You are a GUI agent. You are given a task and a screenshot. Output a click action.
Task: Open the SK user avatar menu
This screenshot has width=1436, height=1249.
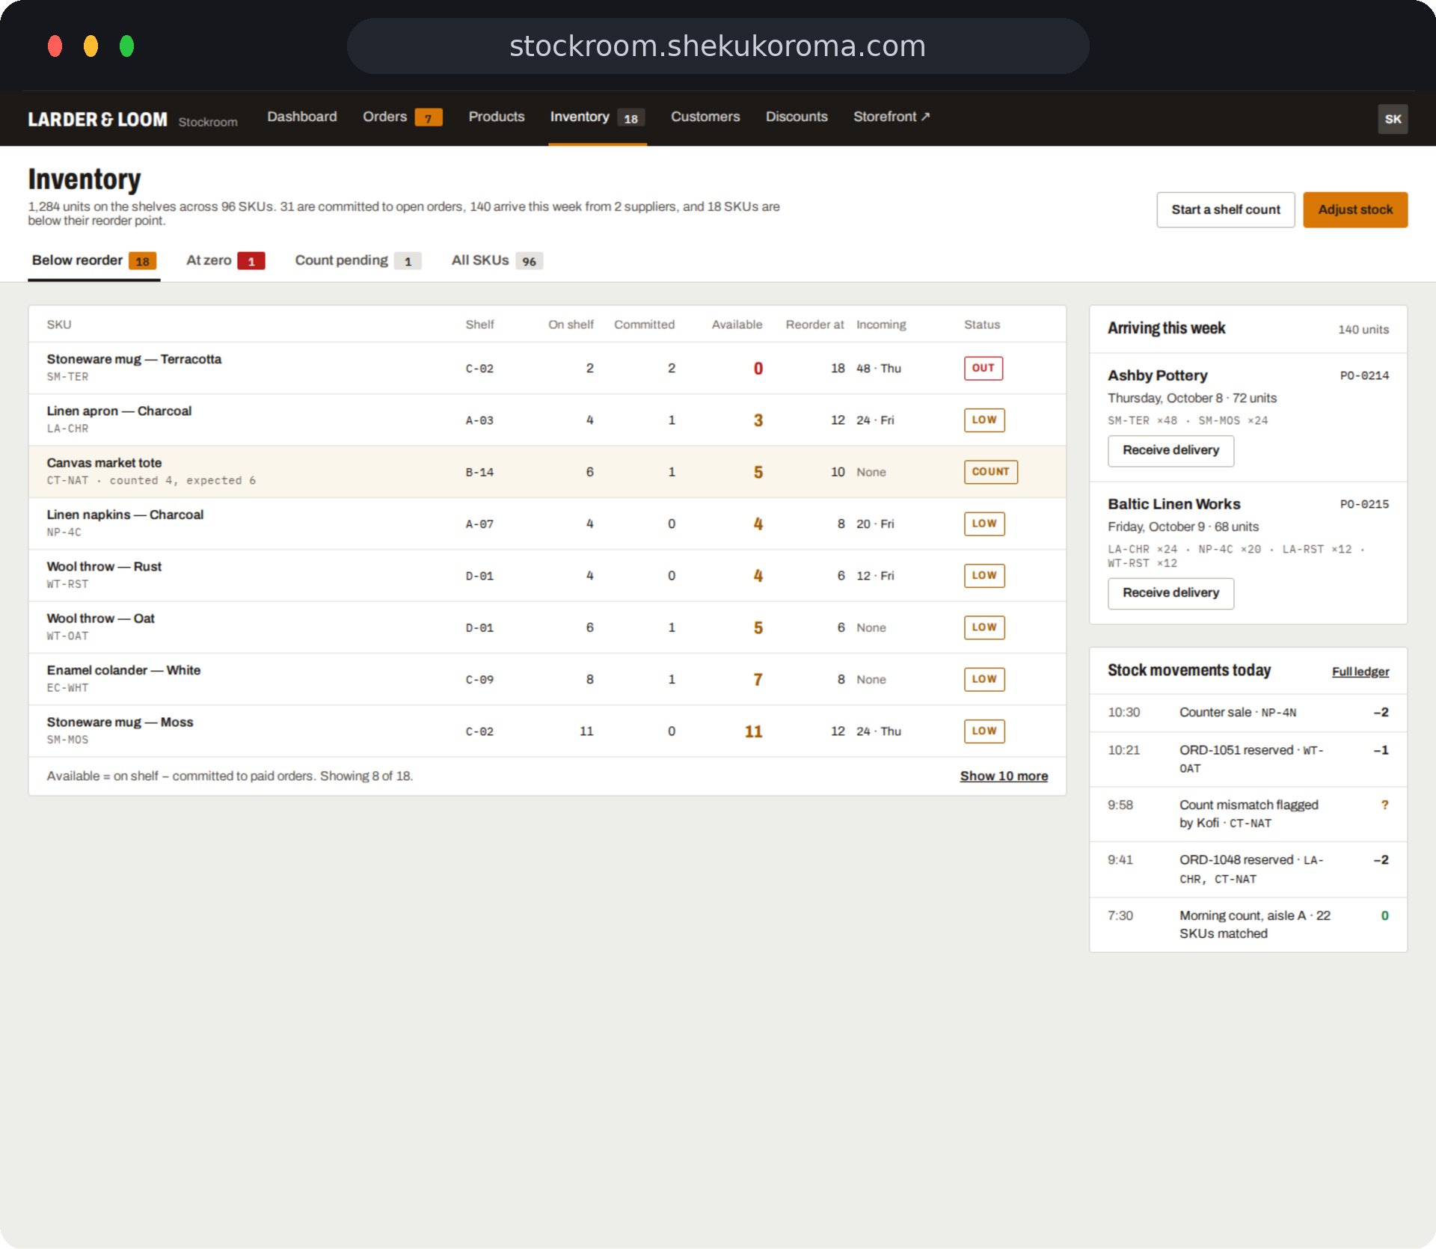[x=1392, y=119]
